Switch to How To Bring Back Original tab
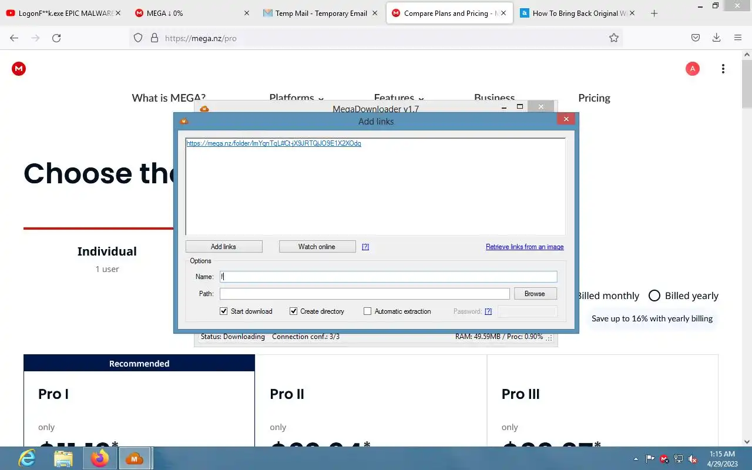The image size is (752, 470). [x=578, y=13]
